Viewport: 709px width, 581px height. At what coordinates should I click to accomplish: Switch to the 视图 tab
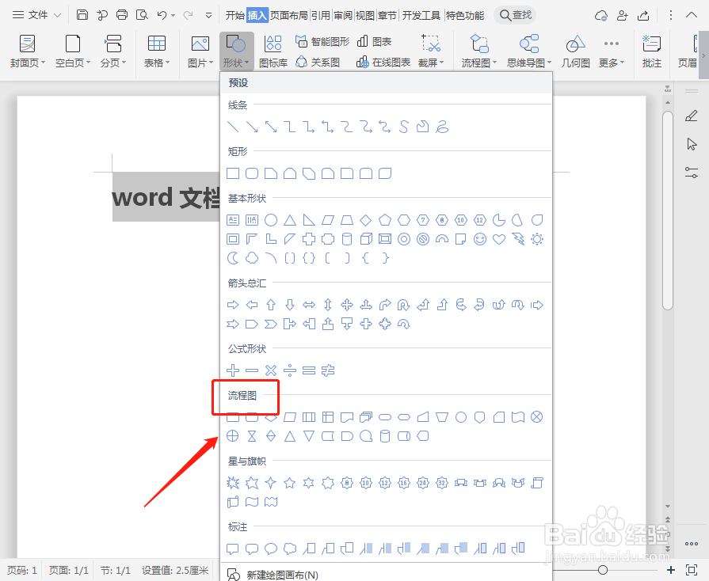(364, 15)
